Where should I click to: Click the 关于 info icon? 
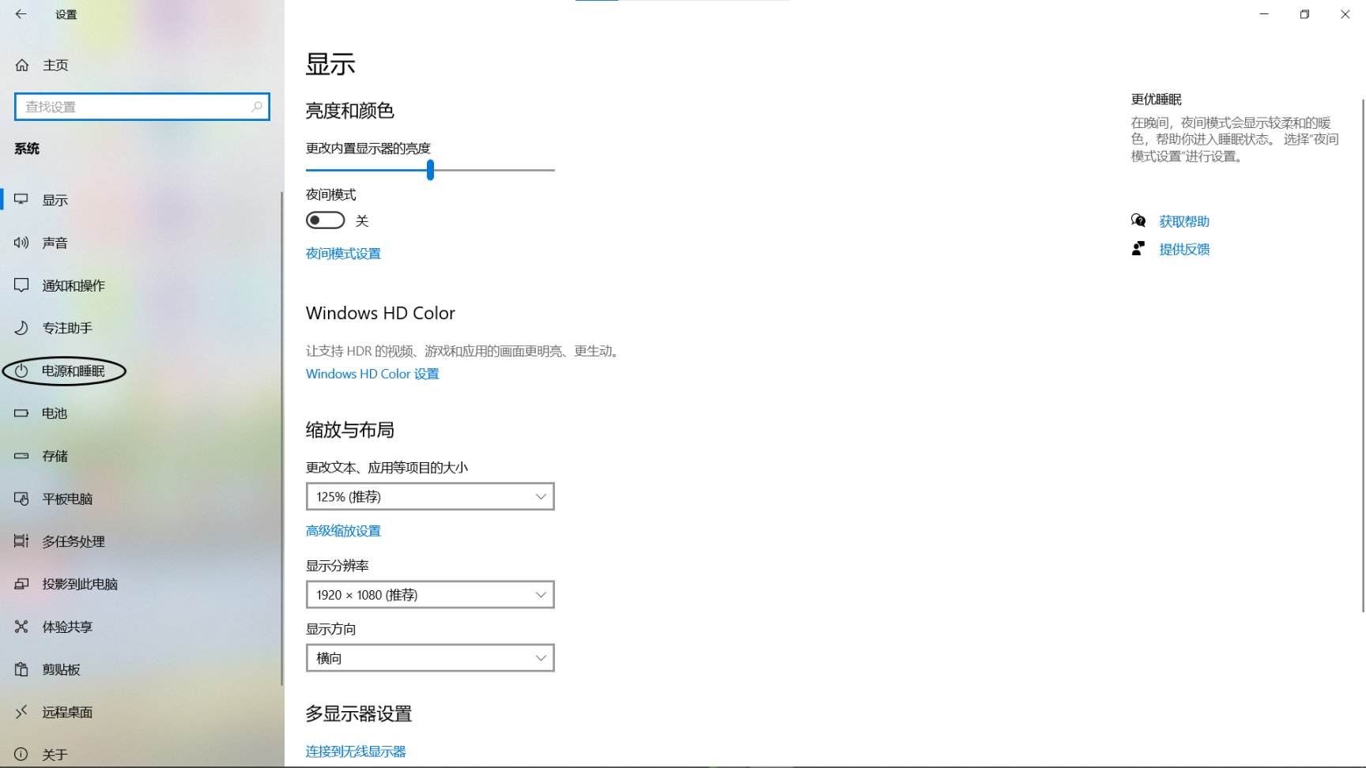click(x=21, y=755)
